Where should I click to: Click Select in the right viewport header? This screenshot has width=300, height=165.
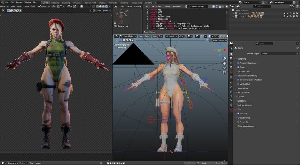click(147, 36)
